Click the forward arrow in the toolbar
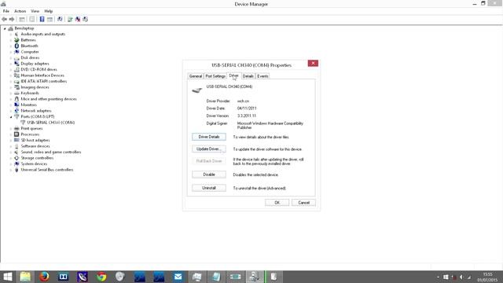 coord(12,19)
